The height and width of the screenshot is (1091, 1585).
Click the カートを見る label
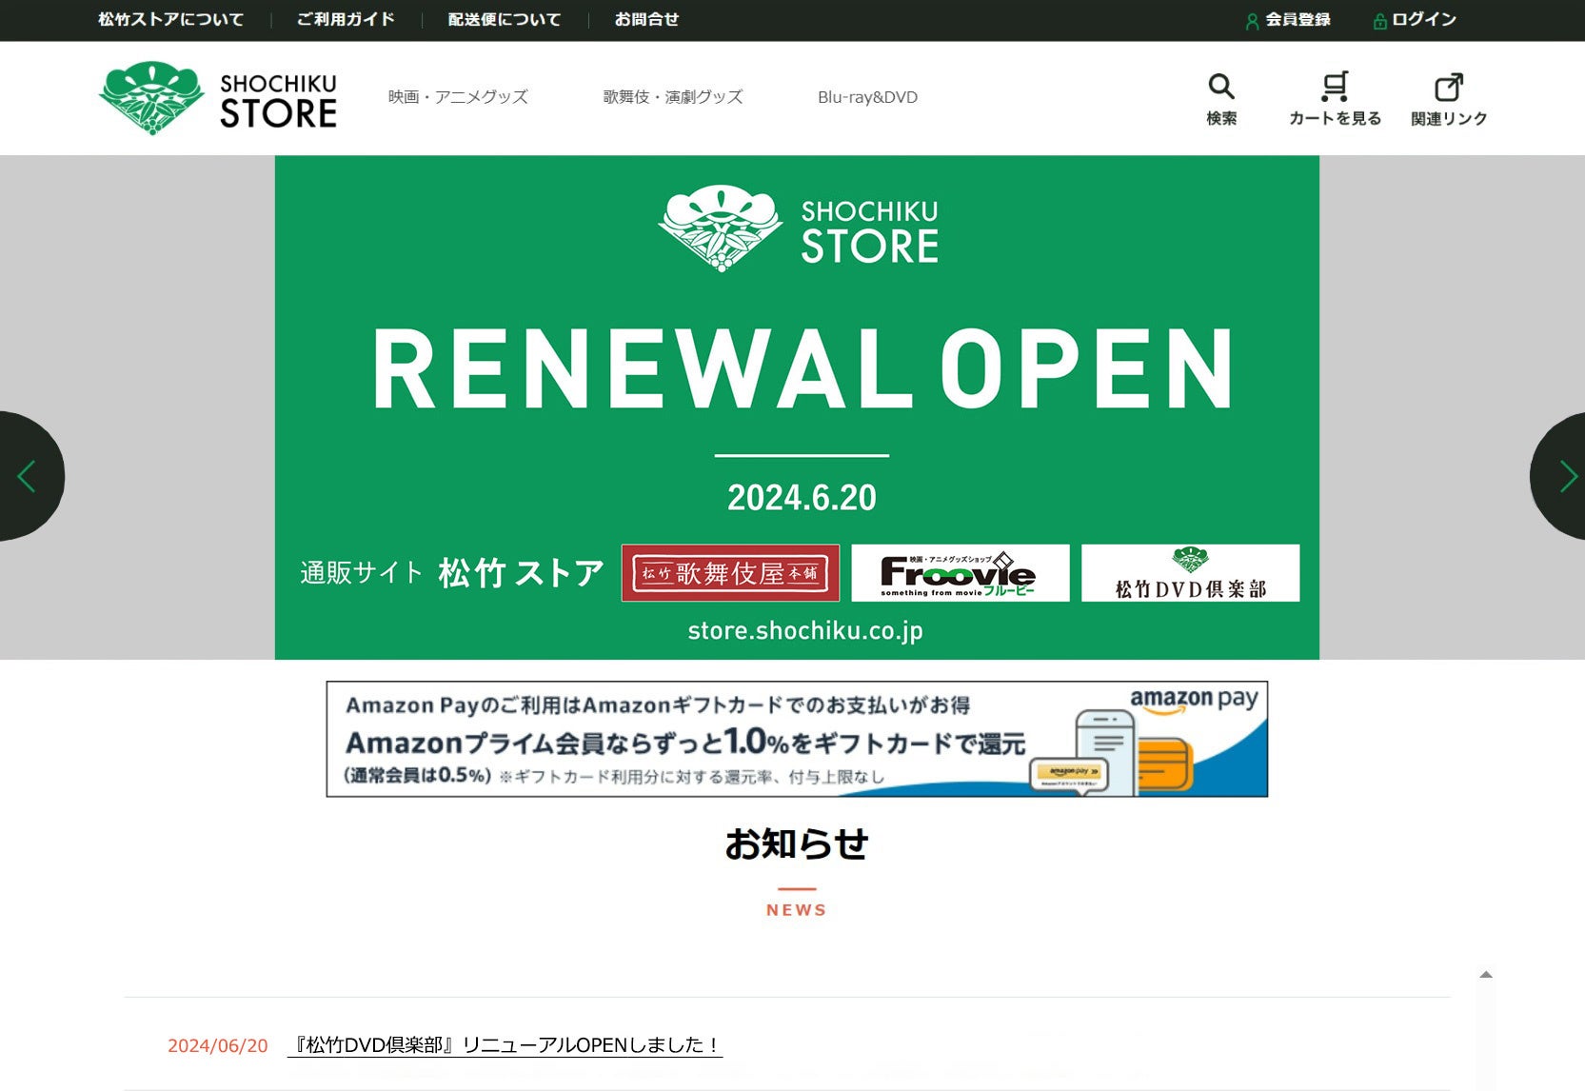click(1335, 118)
